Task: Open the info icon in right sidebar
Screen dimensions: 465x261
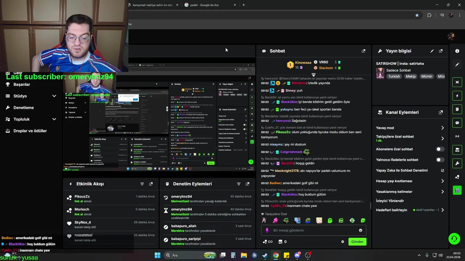Action: point(457,51)
